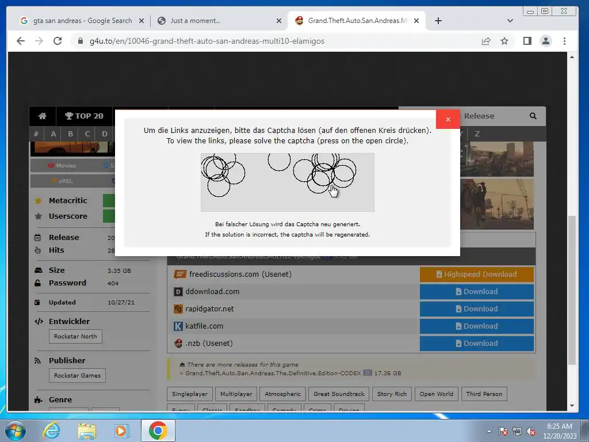
Task: Launch Internet Explorer from taskbar
Action: coord(51,430)
